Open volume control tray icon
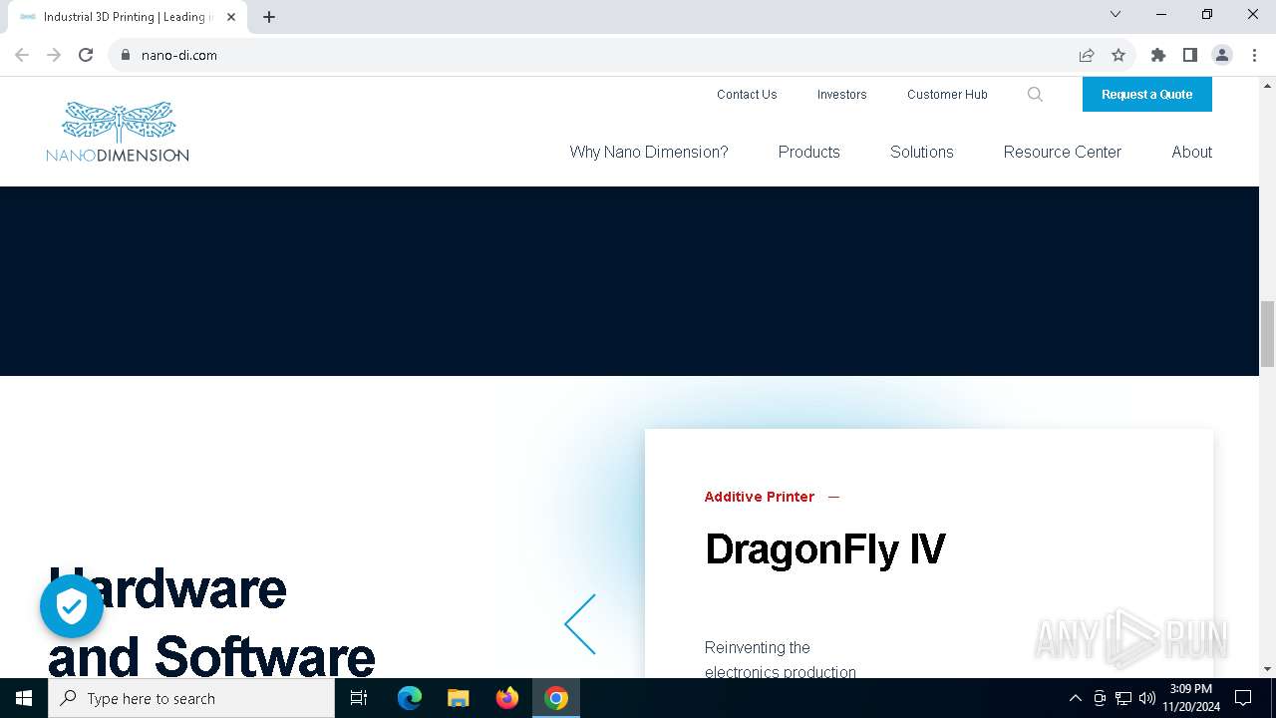Image resolution: width=1276 pixels, height=718 pixels. click(x=1147, y=698)
